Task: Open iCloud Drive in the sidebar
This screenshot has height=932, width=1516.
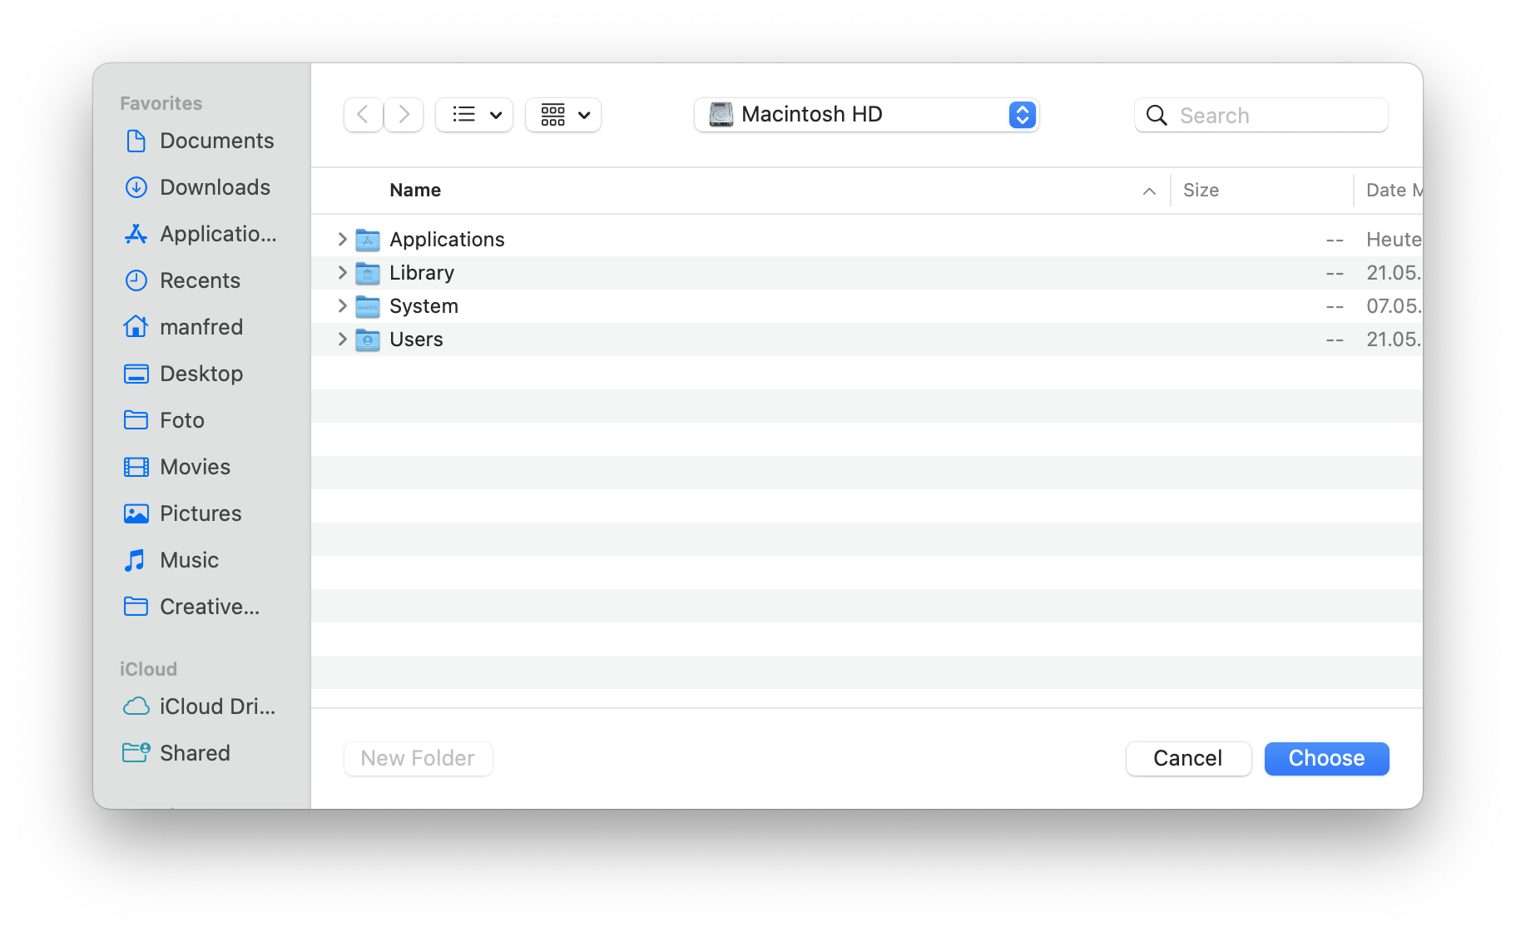Action: [200, 706]
